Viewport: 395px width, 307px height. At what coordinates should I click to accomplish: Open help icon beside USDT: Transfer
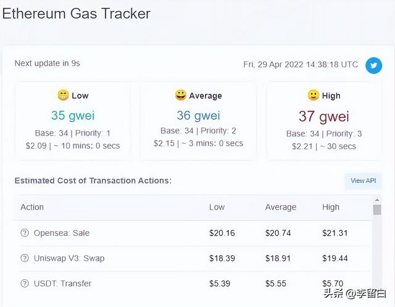point(25,284)
